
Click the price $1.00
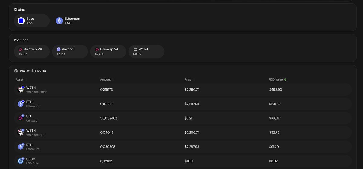tap(189, 161)
